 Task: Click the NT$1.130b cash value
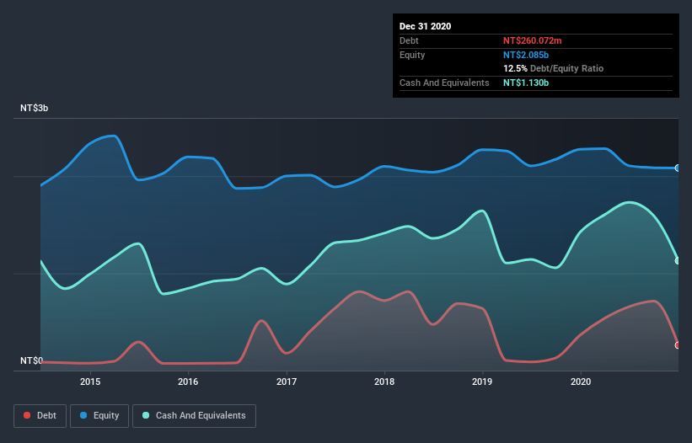[x=526, y=83]
